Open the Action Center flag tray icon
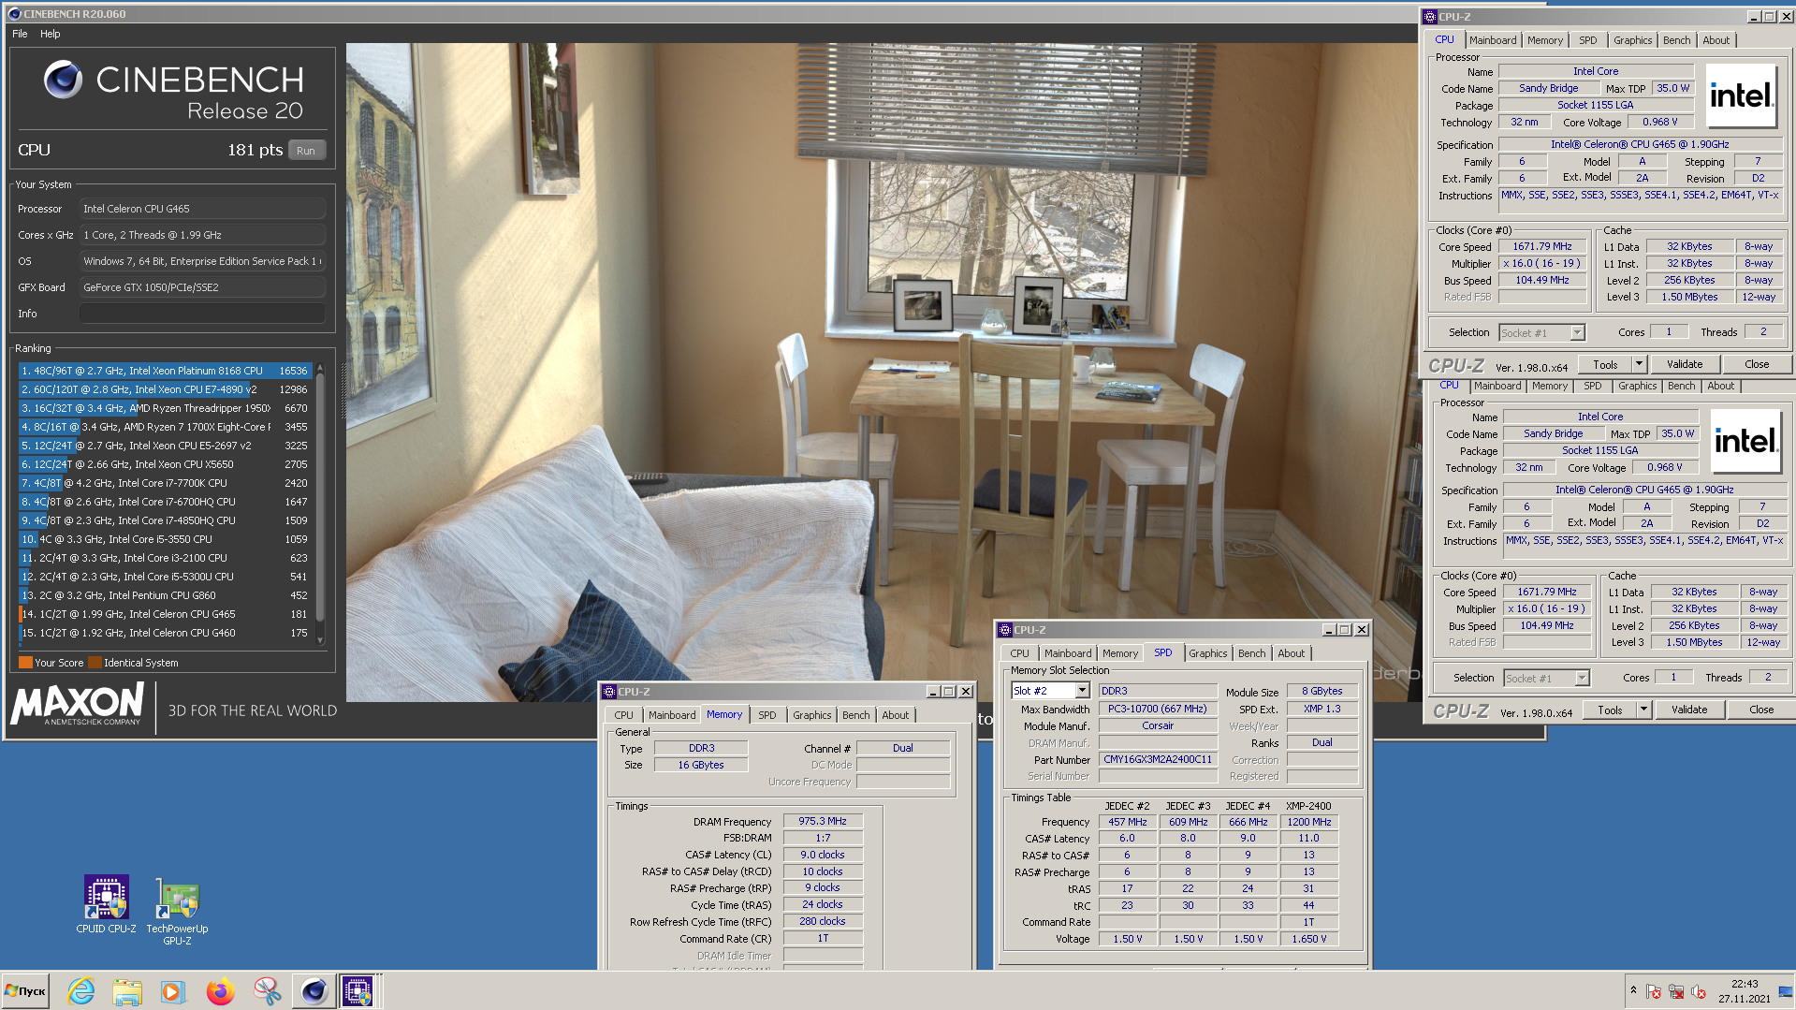1796x1010 pixels. point(1654,991)
